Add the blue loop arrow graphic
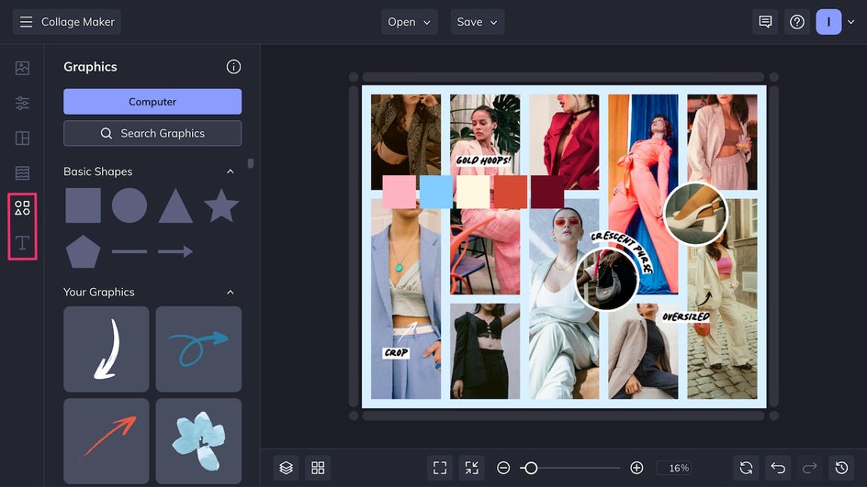Screen dimensions: 867x487 point(198,349)
